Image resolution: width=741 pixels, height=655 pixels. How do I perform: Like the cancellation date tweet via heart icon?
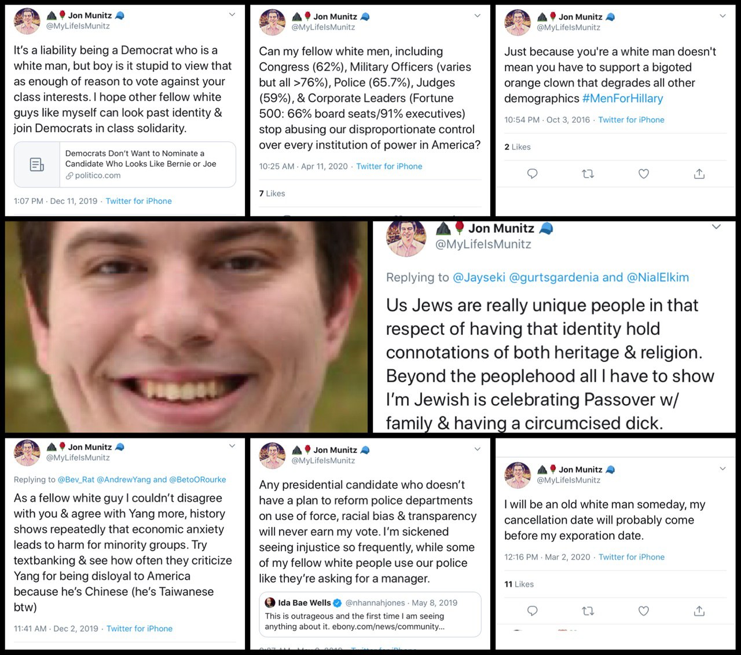click(643, 611)
